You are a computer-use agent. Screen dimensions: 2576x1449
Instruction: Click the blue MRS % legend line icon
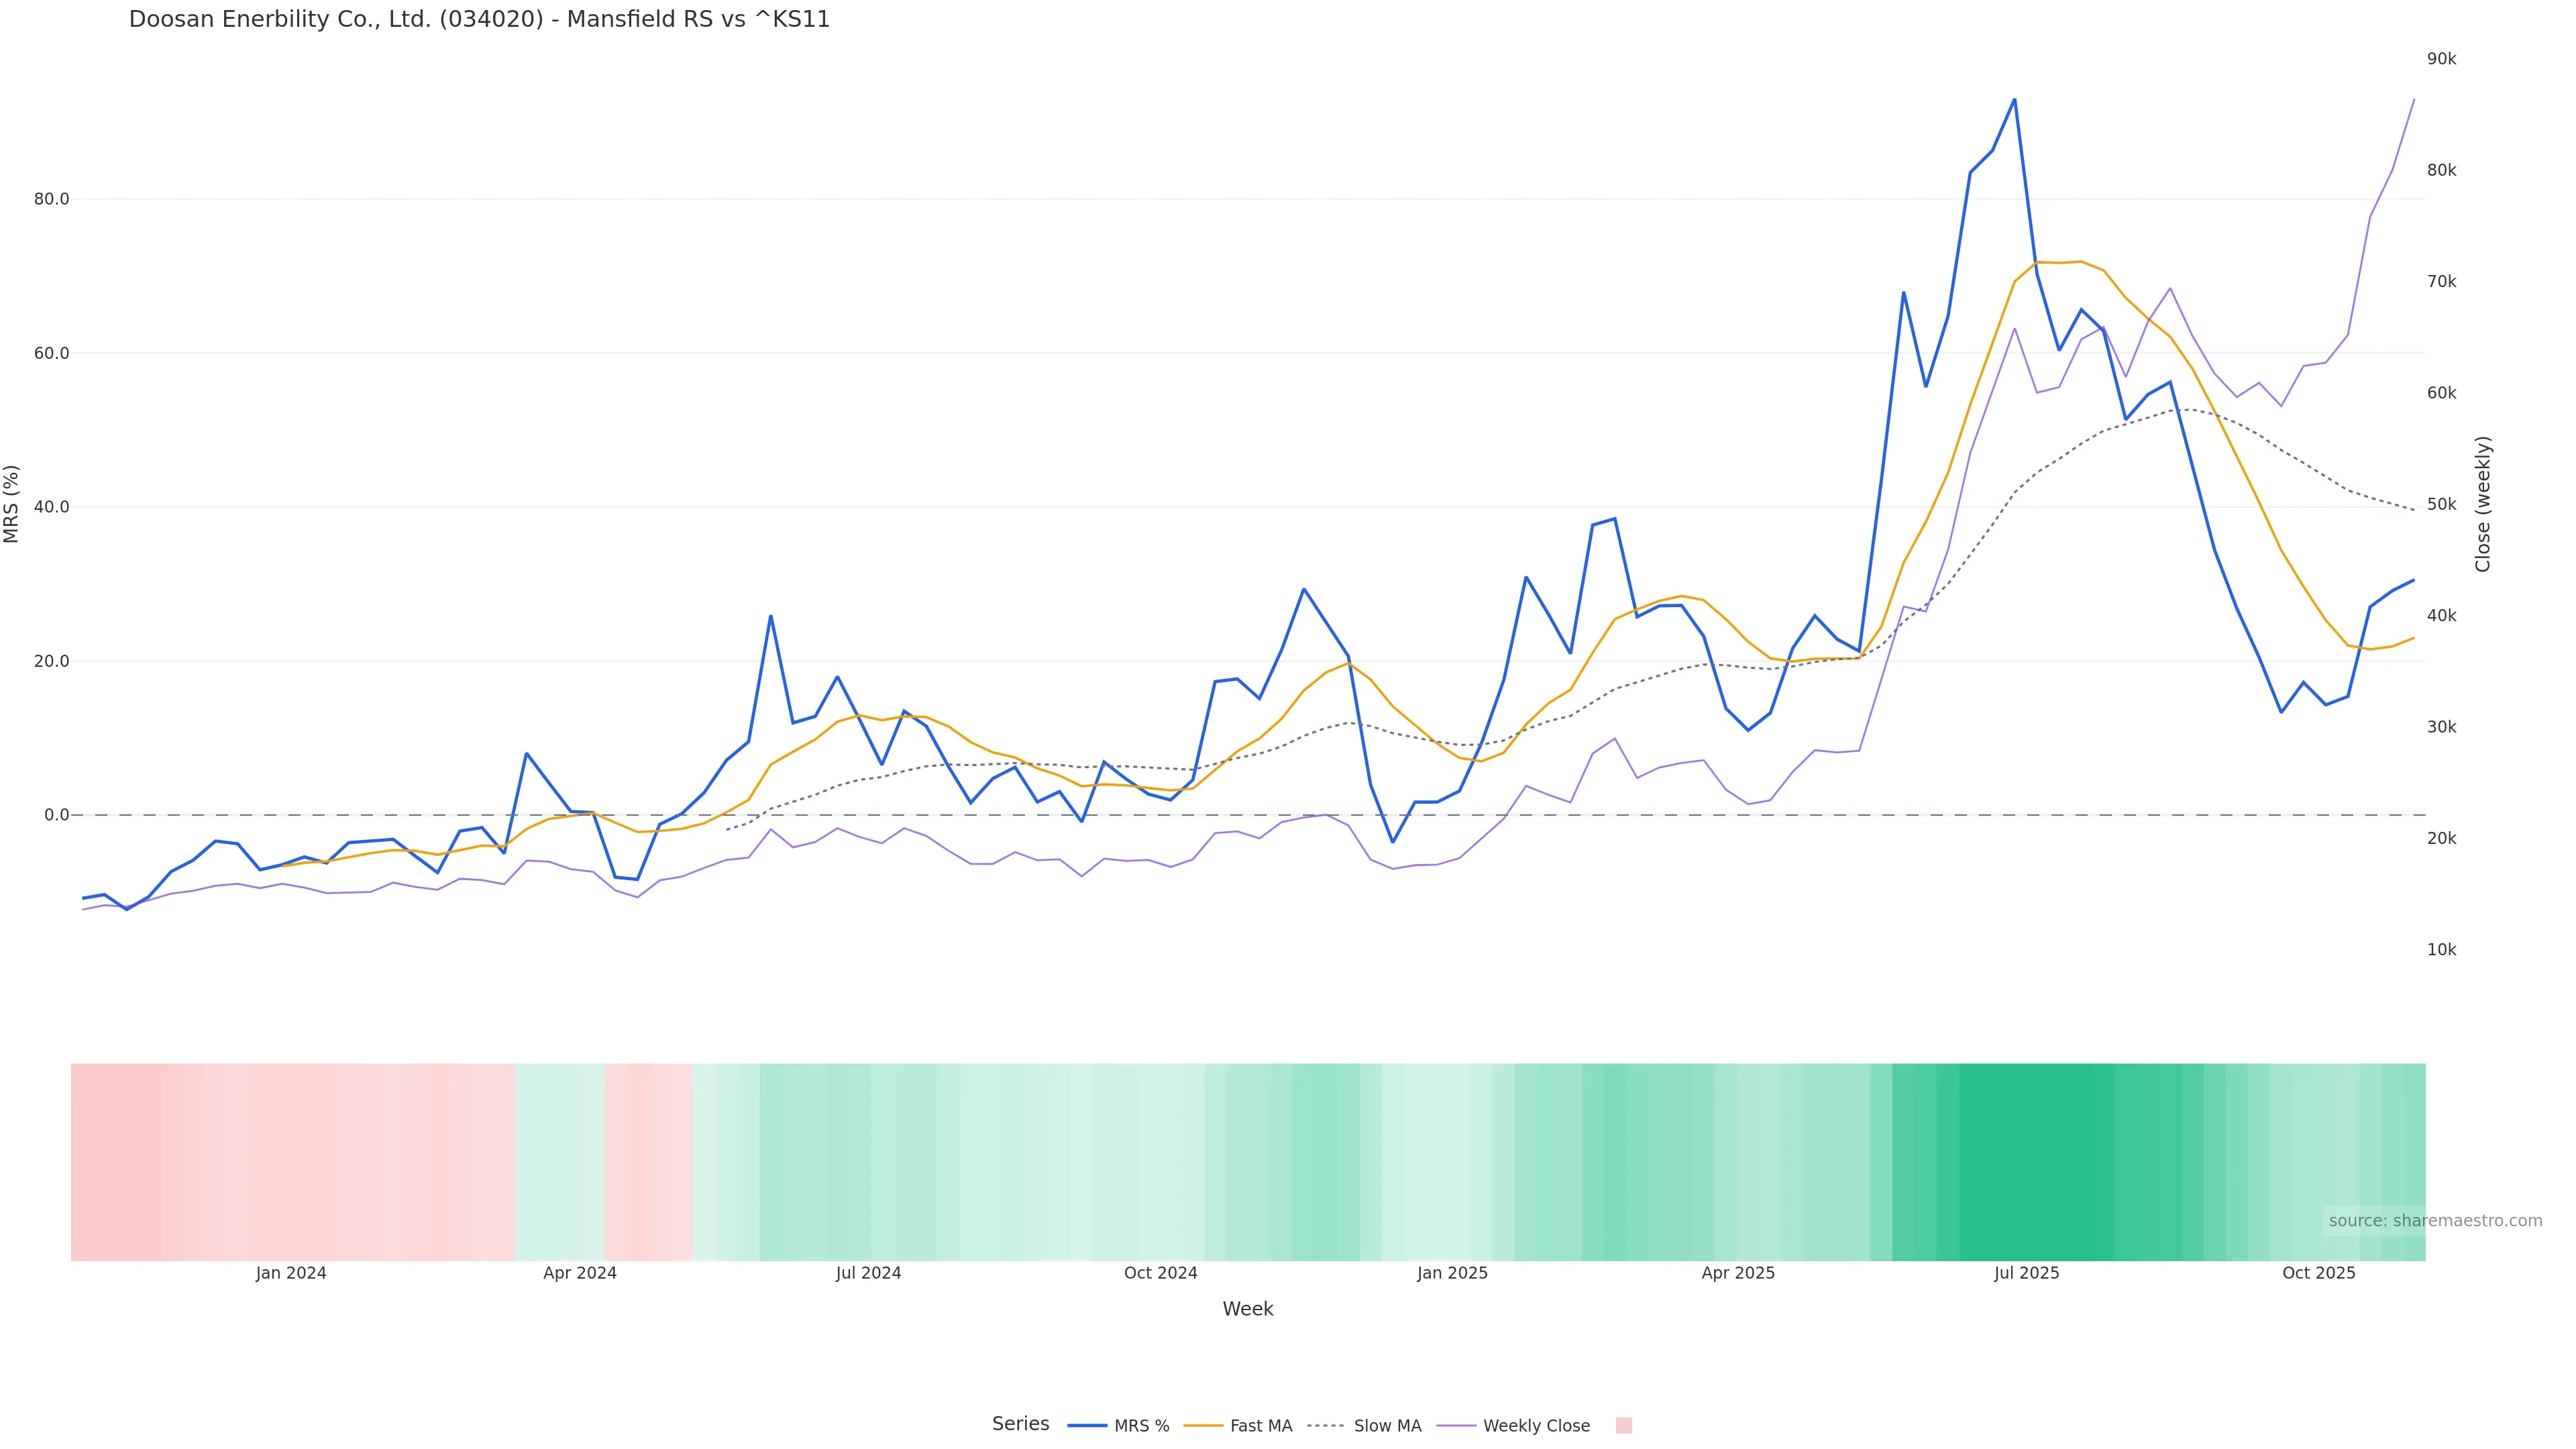(x=1087, y=1426)
